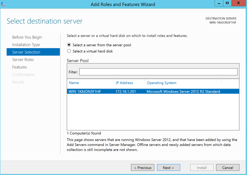Image resolution: width=247 pixels, height=175 pixels.
Task: Go to the Before You Begin step
Action: 27,37
